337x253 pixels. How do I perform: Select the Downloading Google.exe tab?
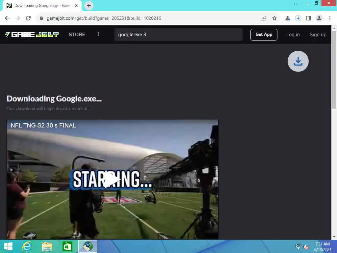42,6
